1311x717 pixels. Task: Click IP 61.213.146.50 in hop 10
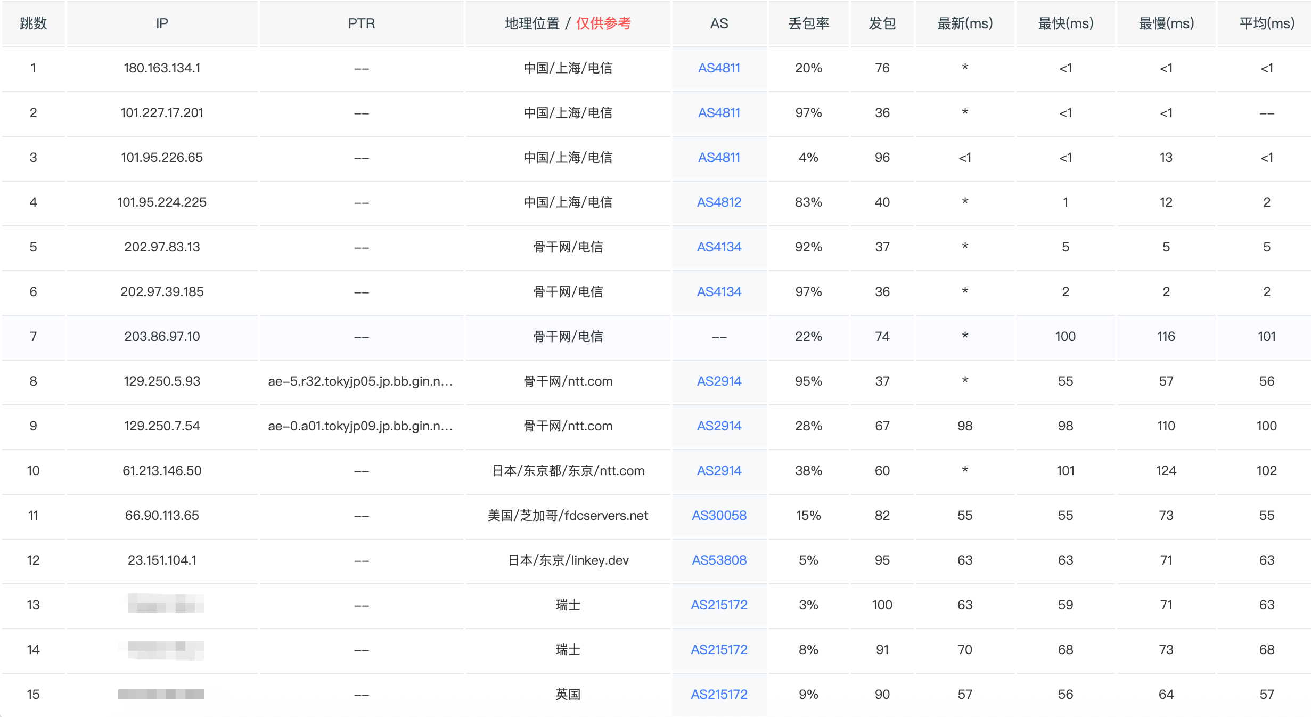162,471
